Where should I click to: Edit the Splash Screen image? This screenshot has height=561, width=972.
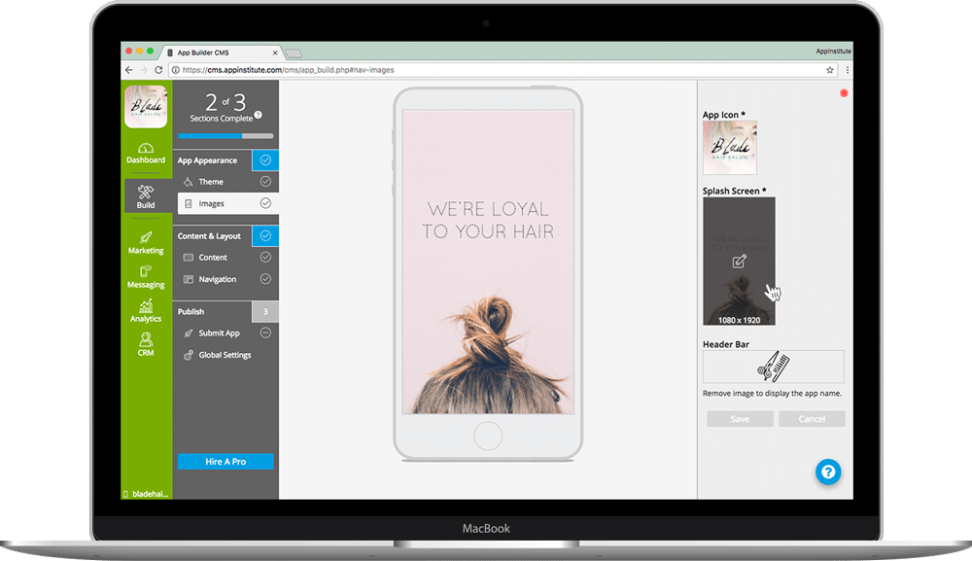(x=739, y=262)
